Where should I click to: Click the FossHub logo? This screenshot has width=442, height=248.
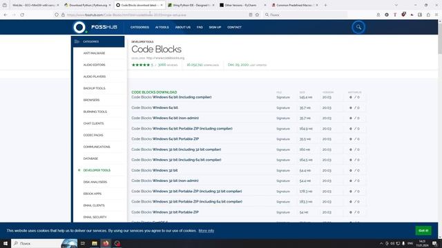95,28
